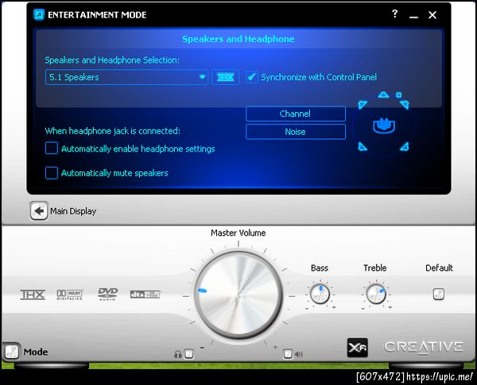Image resolution: width=477 pixels, height=385 pixels.
Task: Click the Channel test button
Action: click(296, 114)
